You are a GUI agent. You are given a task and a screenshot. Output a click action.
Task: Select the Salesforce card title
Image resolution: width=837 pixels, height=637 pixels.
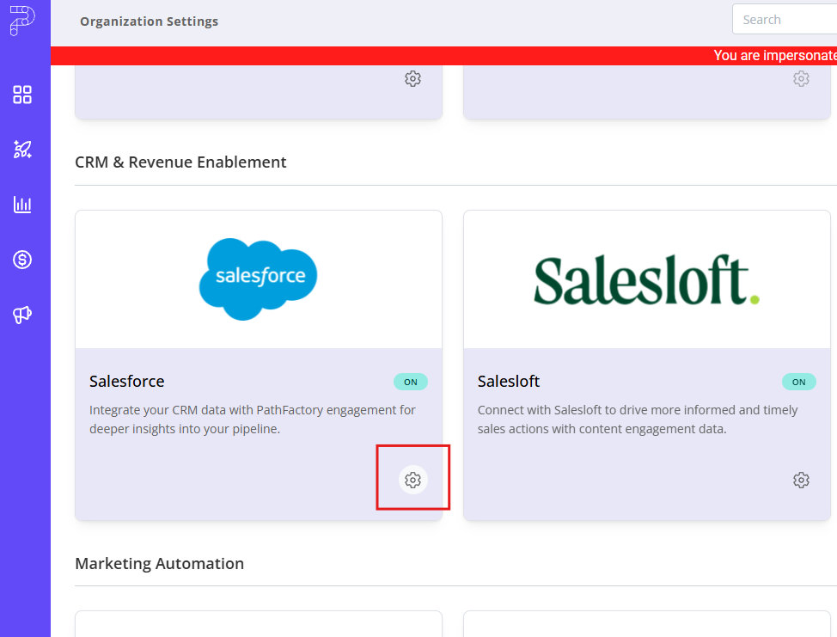[x=127, y=381]
